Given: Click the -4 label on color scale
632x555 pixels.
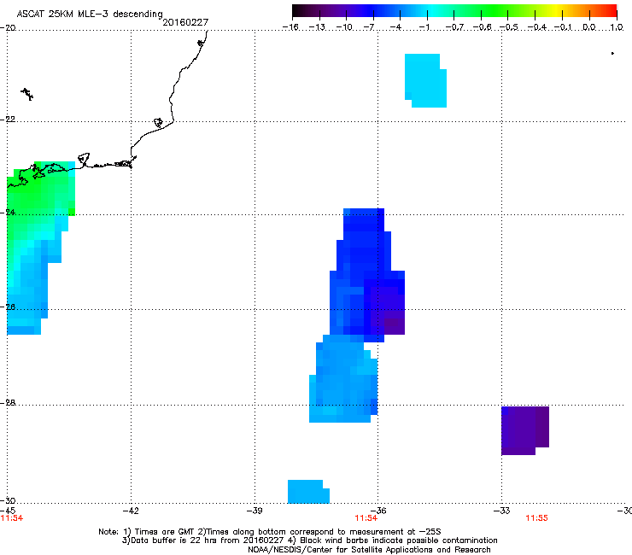Looking at the screenshot, I should pos(395,27).
